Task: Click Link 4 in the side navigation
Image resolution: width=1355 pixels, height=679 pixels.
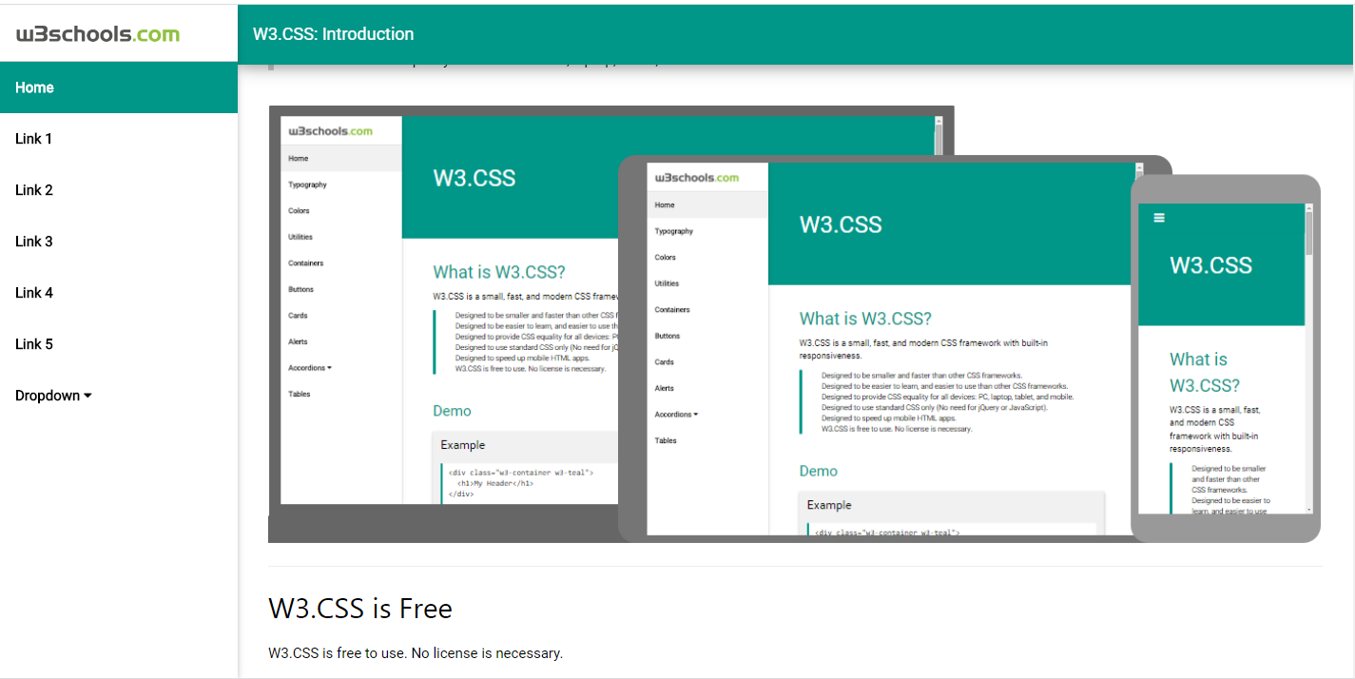Action: pos(119,293)
